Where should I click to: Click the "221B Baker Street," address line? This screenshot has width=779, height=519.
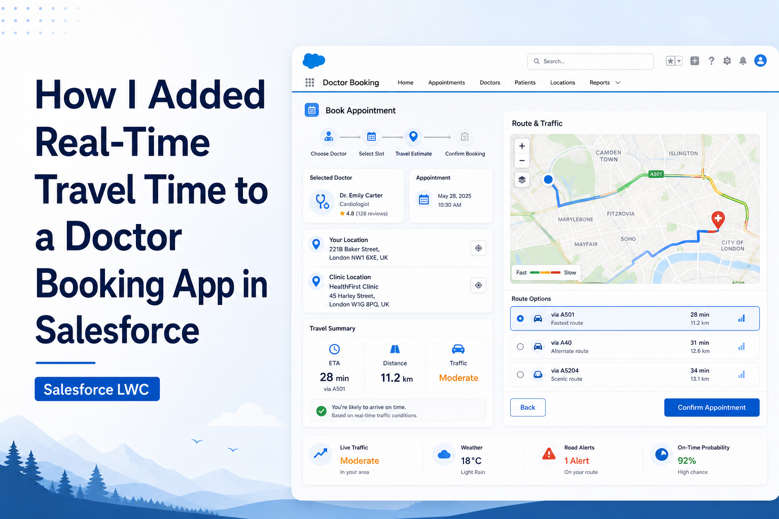(x=355, y=249)
